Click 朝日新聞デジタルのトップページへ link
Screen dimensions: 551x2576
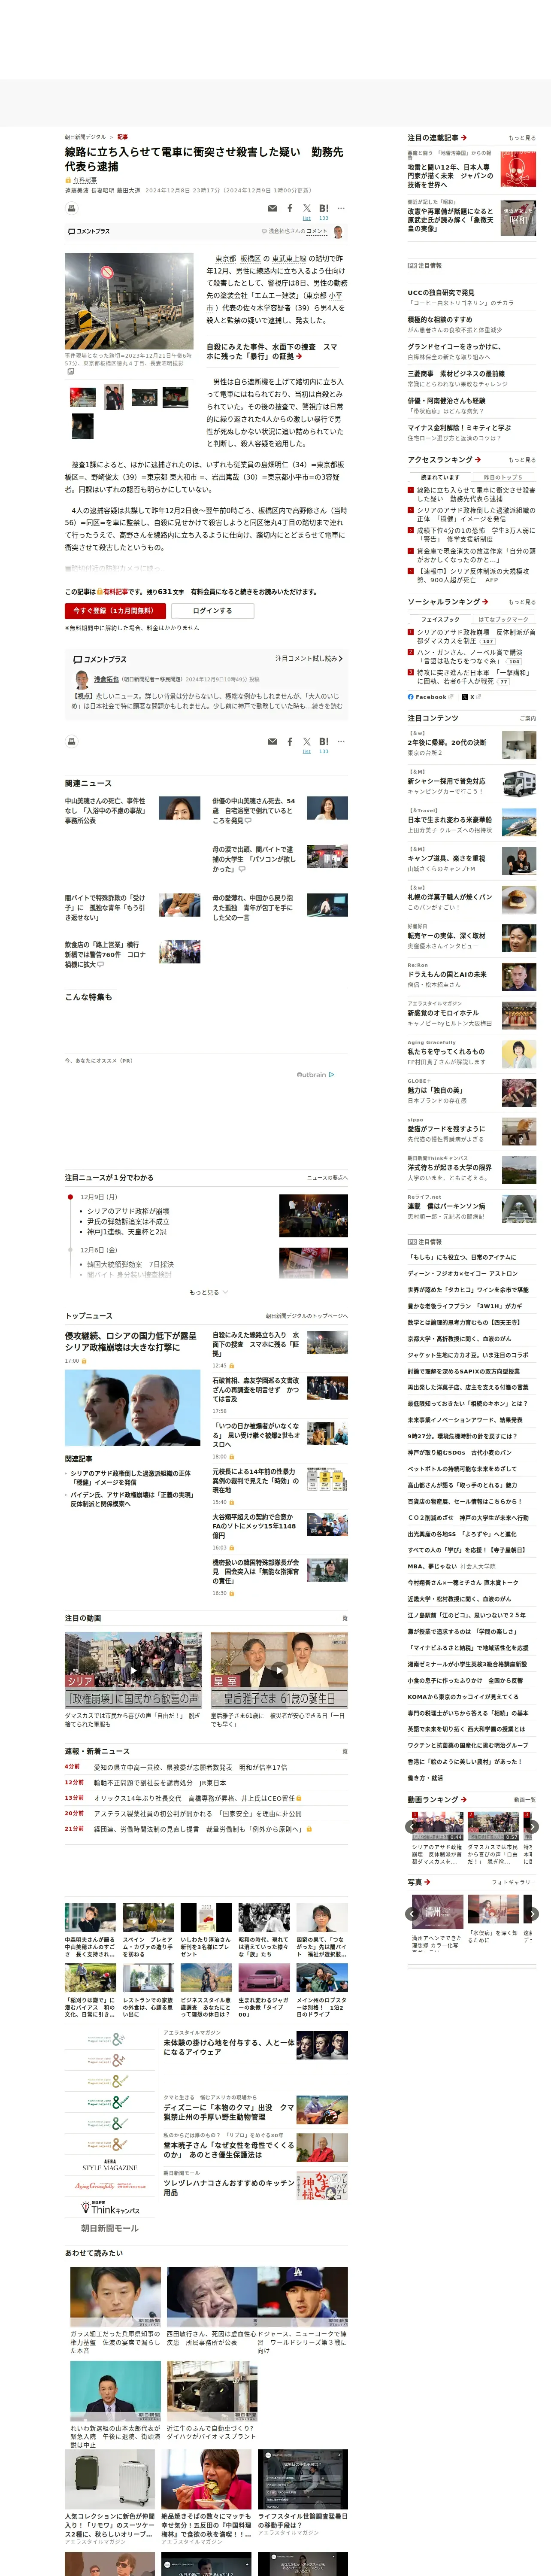307,1316
